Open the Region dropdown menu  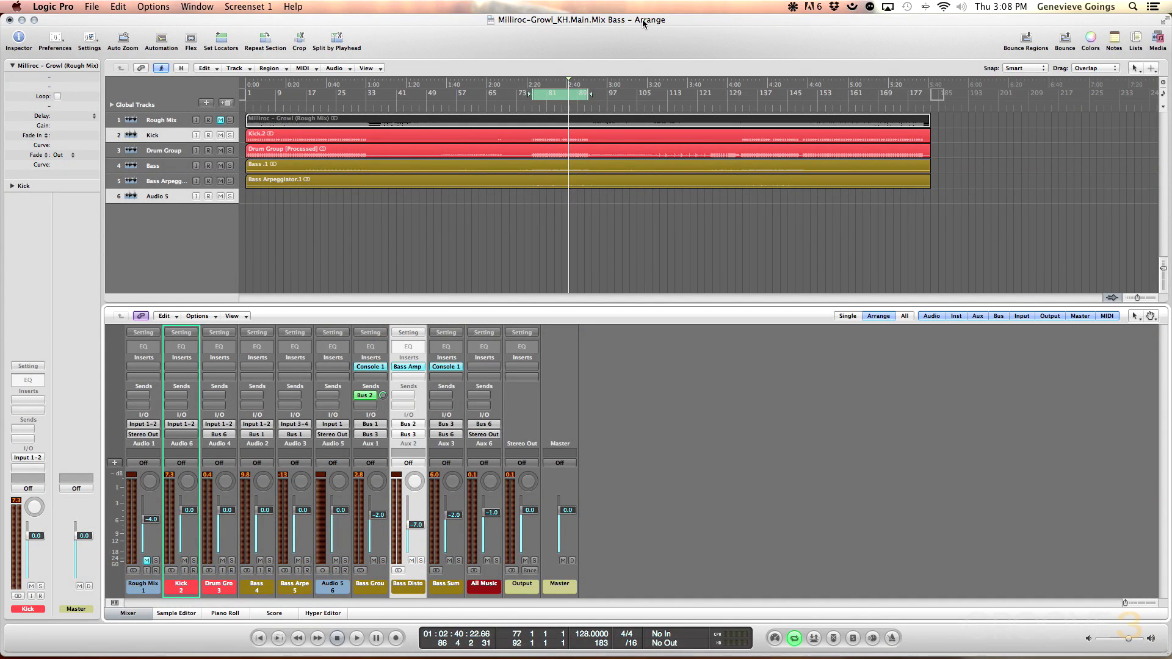coord(271,68)
